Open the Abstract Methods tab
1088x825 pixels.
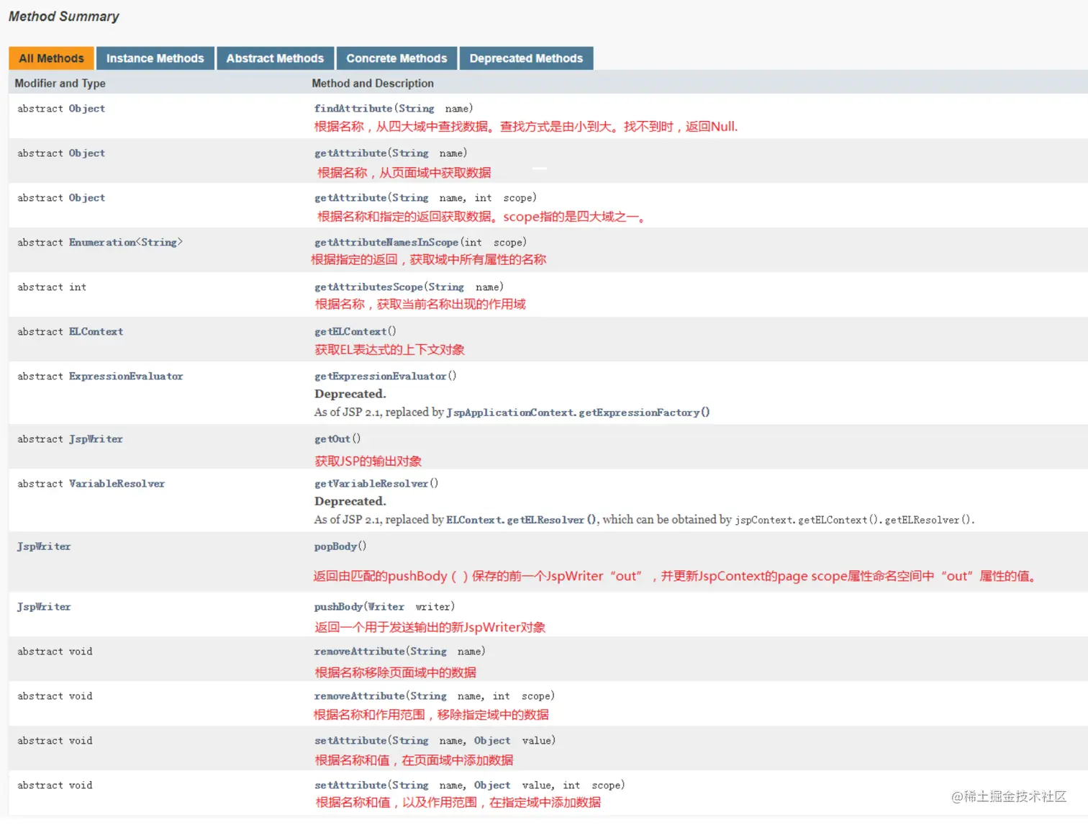(275, 58)
